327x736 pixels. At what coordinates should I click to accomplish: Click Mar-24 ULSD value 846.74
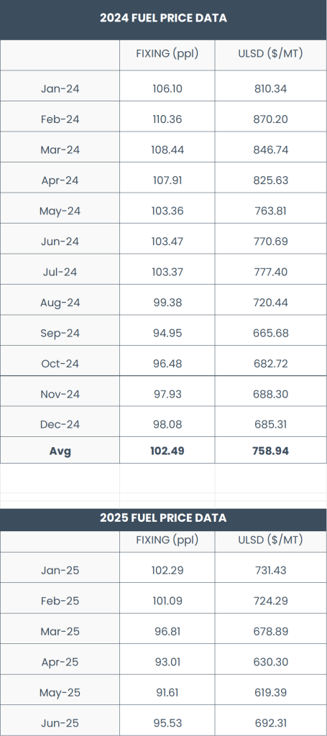click(270, 149)
